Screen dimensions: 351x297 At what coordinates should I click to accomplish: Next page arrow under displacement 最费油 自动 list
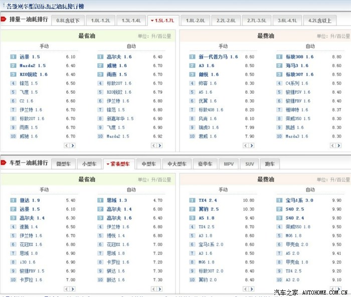338,146
